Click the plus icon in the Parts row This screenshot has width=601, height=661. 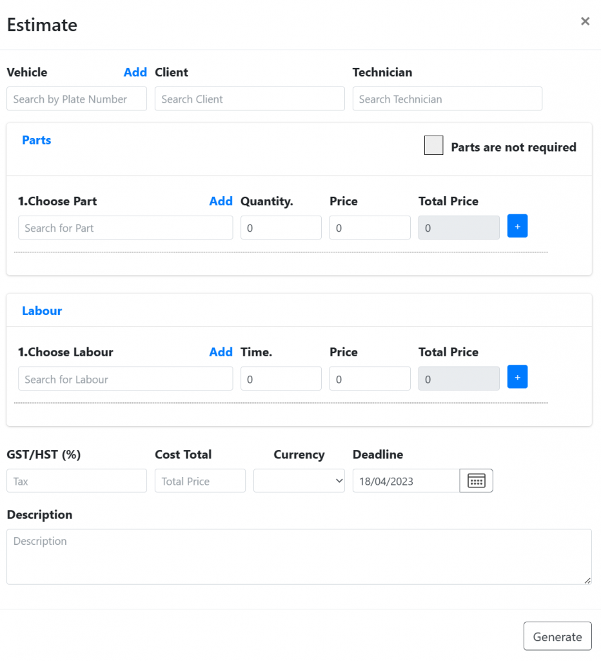coord(517,226)
